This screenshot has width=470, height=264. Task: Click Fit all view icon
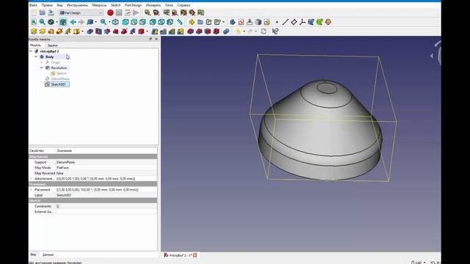coord(34,22)
